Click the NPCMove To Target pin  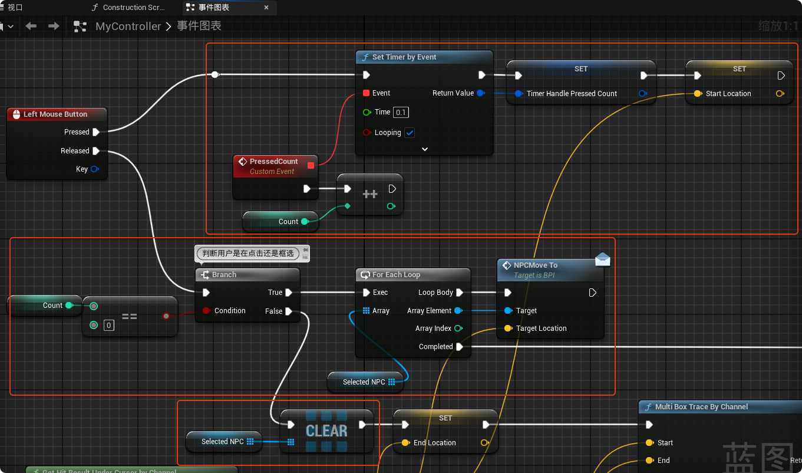(x=508, y=311)
